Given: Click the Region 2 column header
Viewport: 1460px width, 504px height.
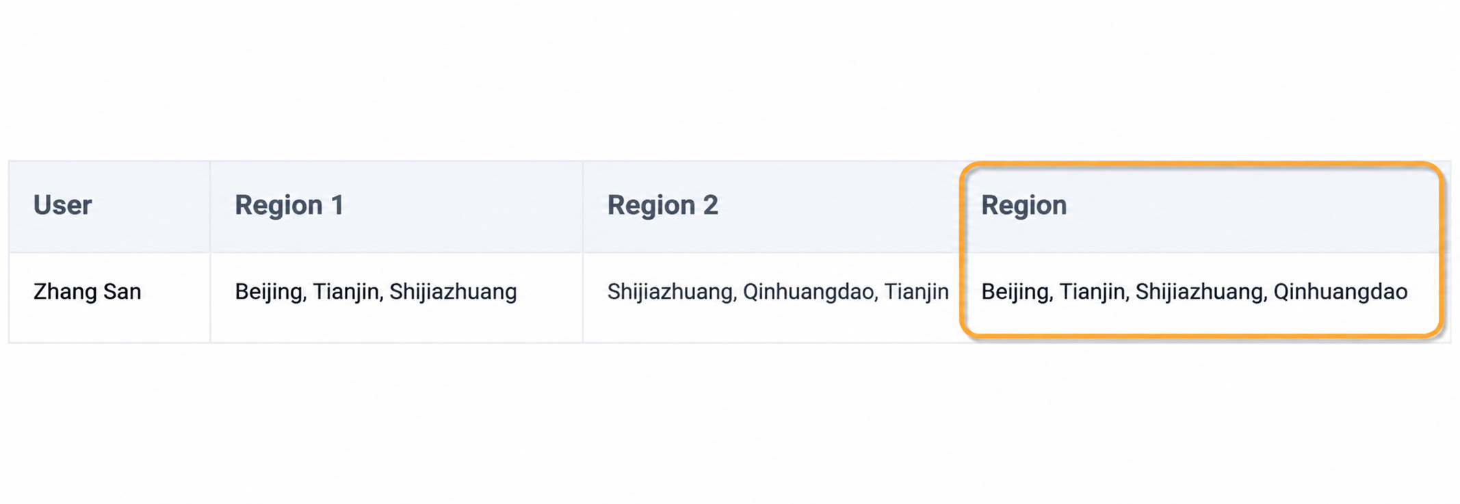Looking at the screenshot, I should point(662,205).
